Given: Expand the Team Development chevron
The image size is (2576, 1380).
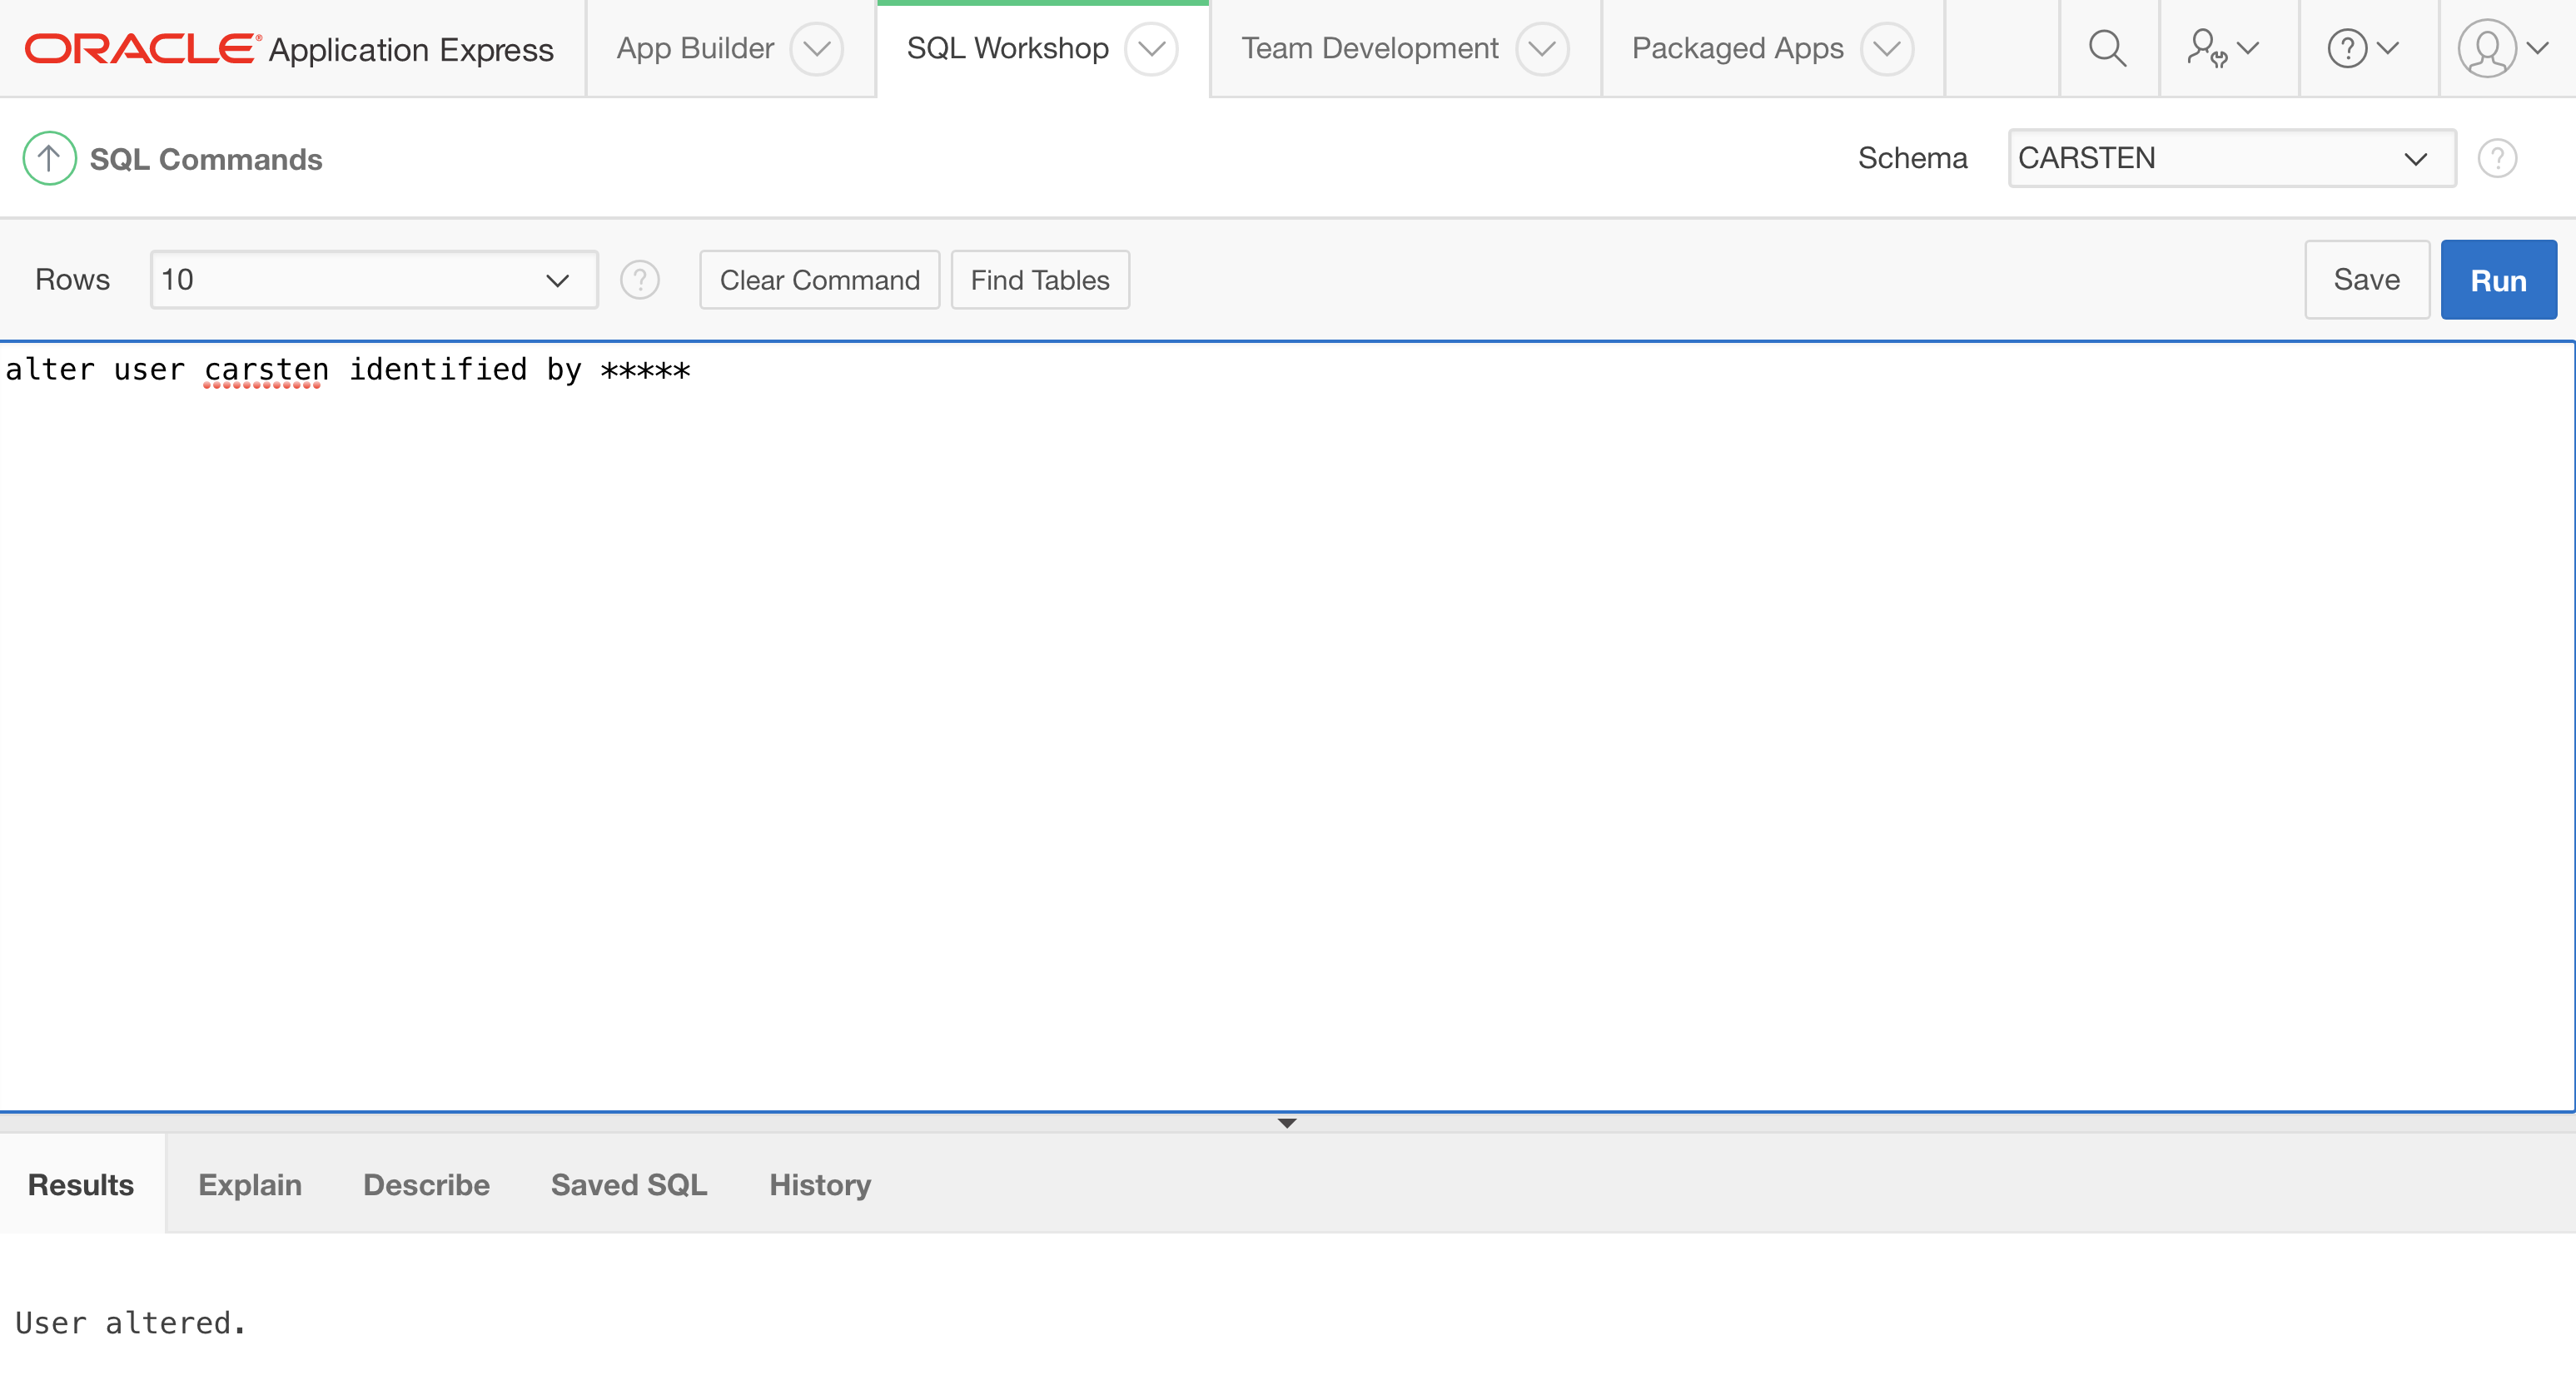Looking at the screenshot, I should coord(1541,48).
